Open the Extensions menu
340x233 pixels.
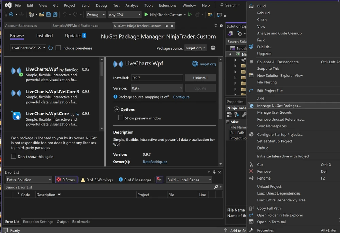pos(168,5)
